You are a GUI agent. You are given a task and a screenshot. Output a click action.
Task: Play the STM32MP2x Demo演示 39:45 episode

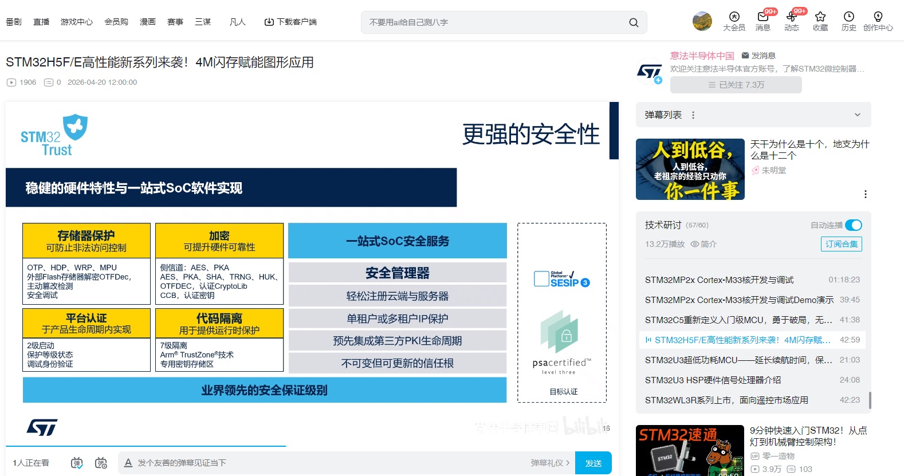tap(752, 300)
